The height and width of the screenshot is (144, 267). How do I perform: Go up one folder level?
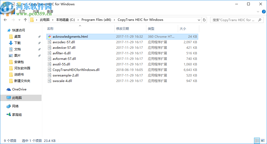25,20
